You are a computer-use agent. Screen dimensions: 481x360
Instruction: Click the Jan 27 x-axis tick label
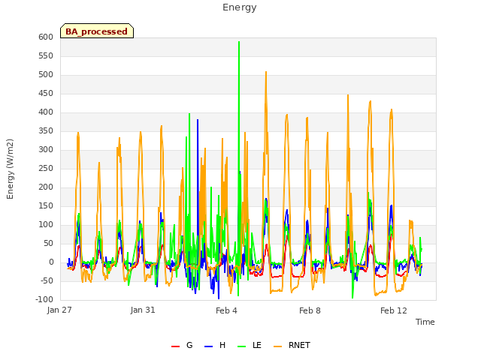tap(59, 310)
